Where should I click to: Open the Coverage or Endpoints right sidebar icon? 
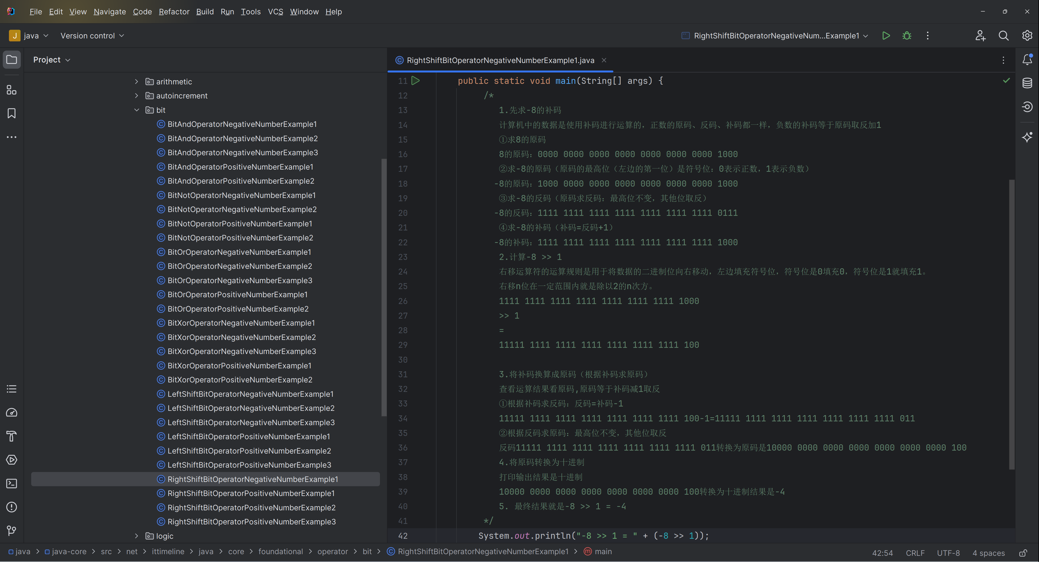pyautogui.click(x=1027, y=107)
